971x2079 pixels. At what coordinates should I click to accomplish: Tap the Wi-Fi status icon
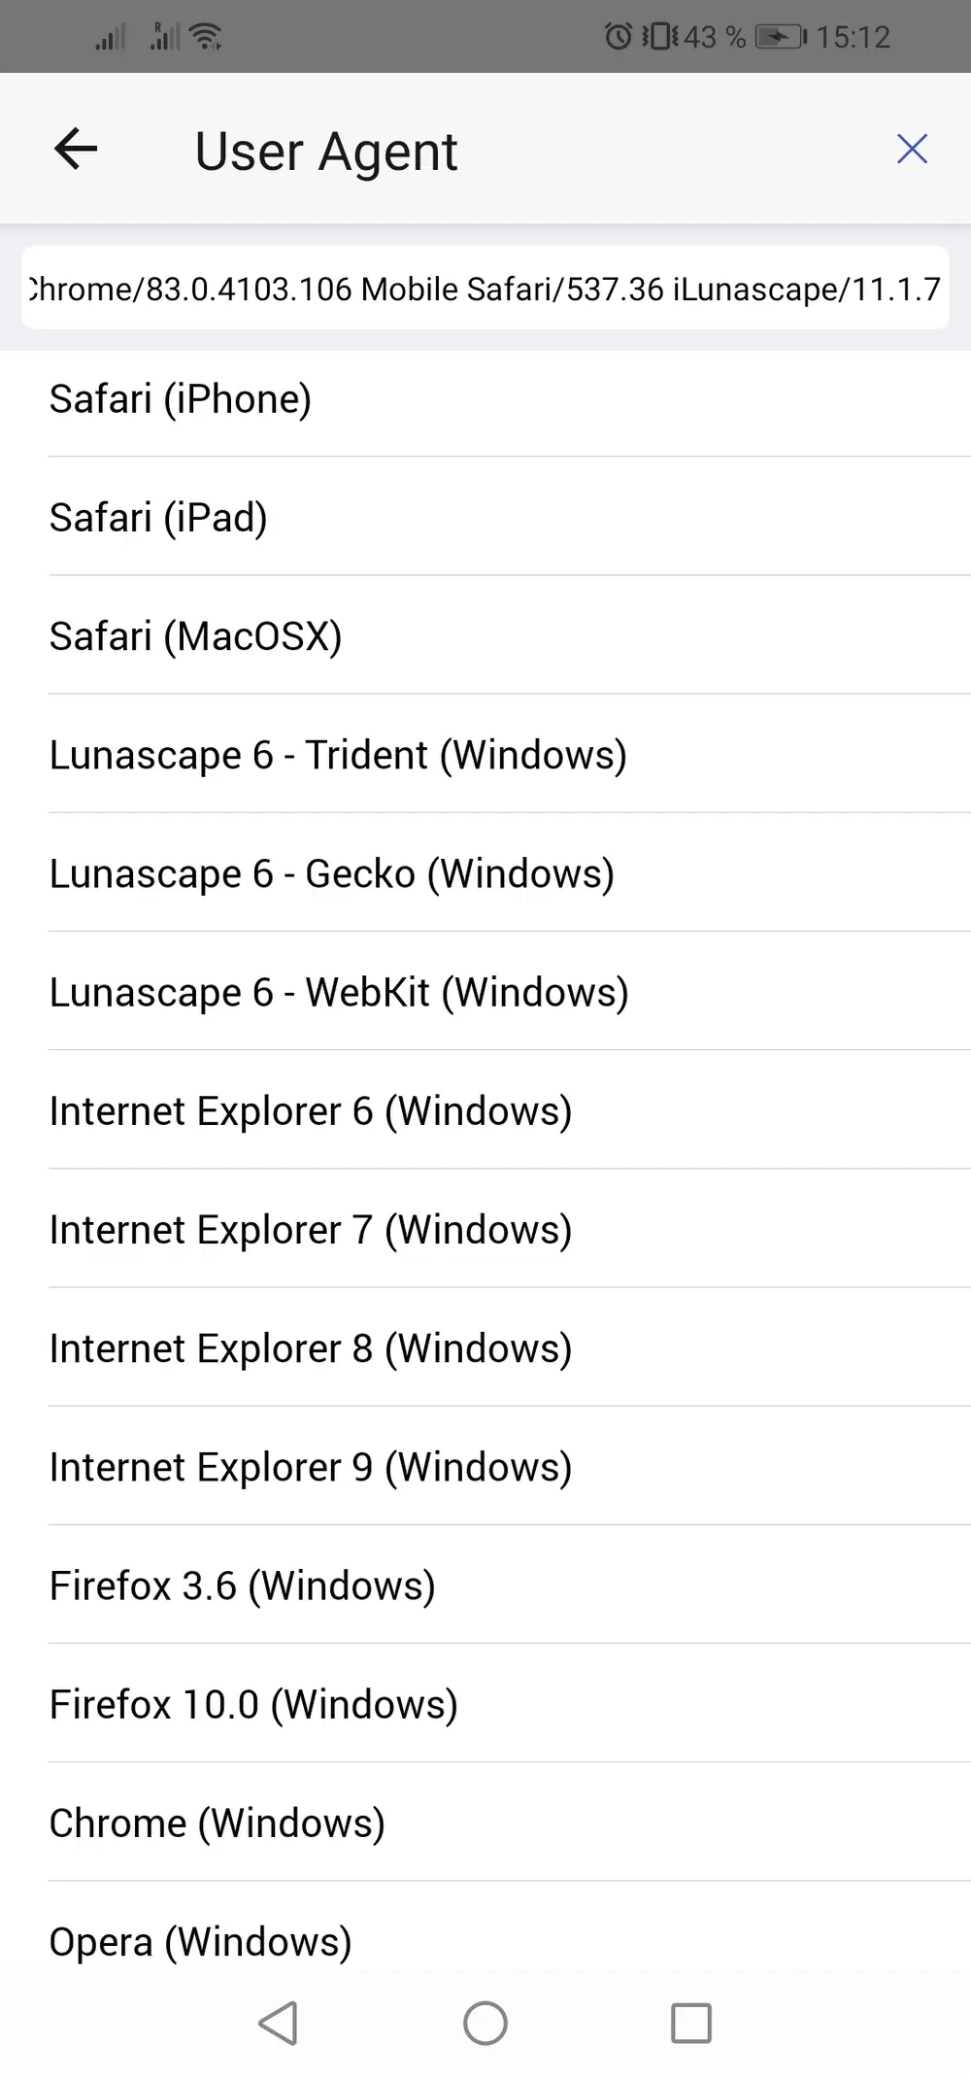206,37
